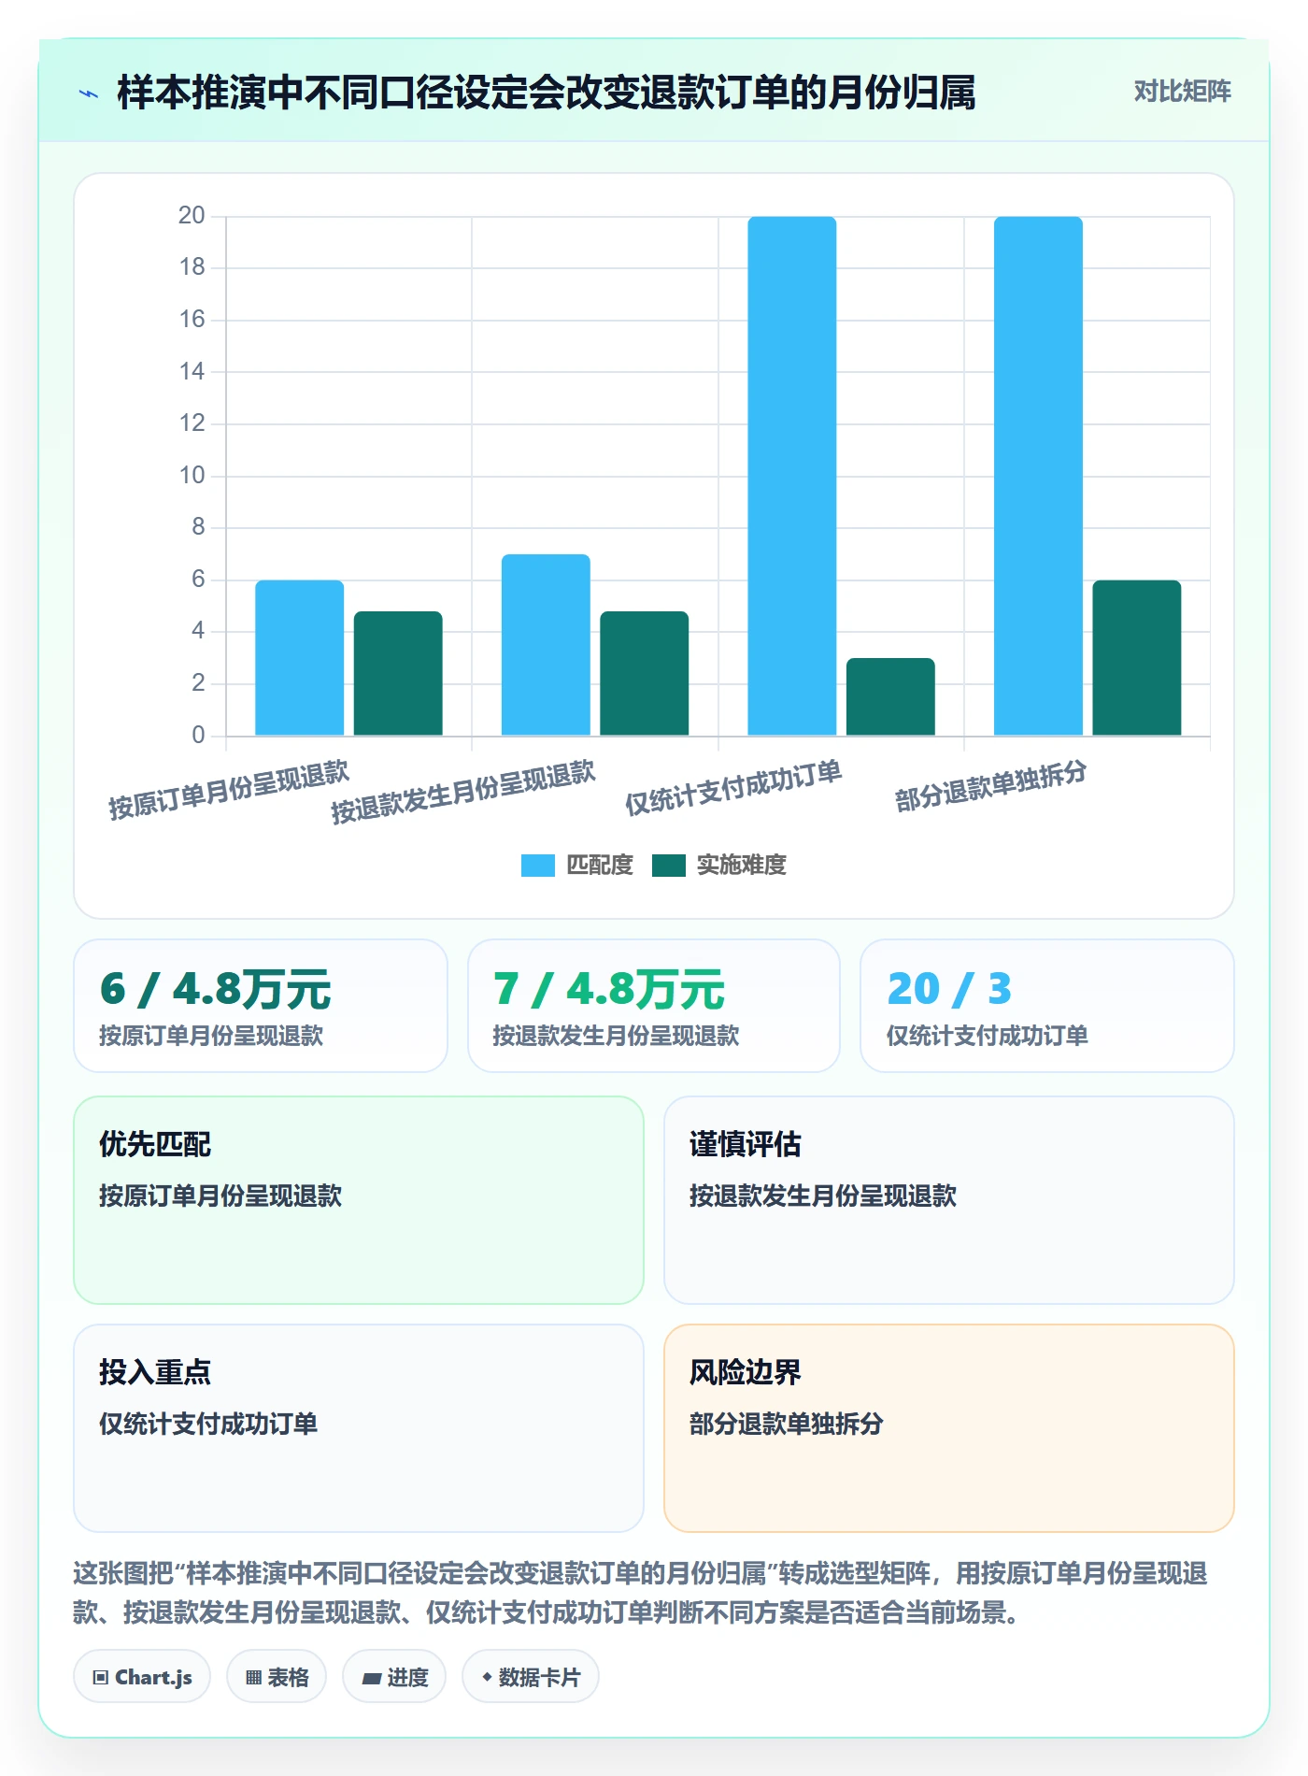1308x1776 pixels.
Task: Click the 匹配度 legend label
Action: point(600,866)
